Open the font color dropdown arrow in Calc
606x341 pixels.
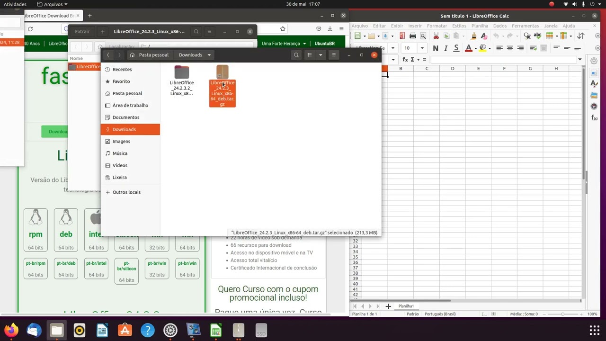point(476,48)
